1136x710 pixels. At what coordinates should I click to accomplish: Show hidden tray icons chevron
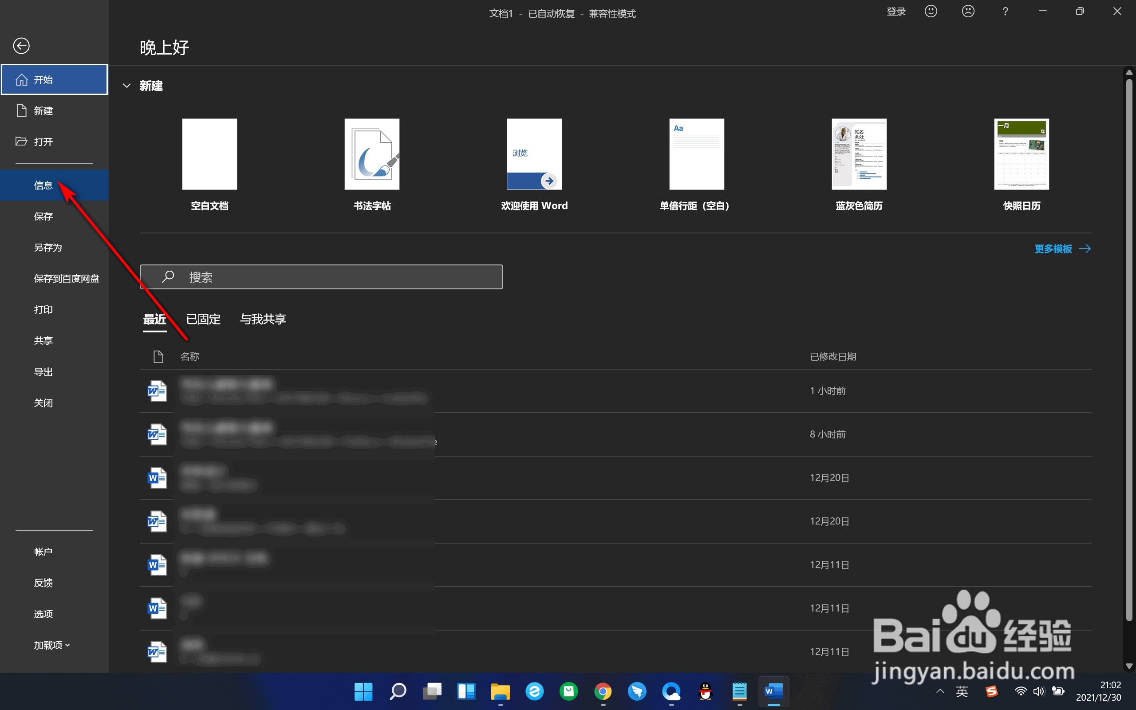(x=940, y=691)
